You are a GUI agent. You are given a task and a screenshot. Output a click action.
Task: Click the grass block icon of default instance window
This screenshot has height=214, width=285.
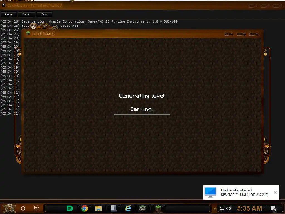coord(28,33)
